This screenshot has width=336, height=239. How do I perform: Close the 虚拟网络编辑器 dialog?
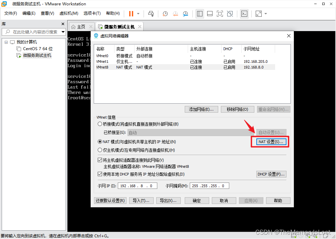click(x=288, y=36)
